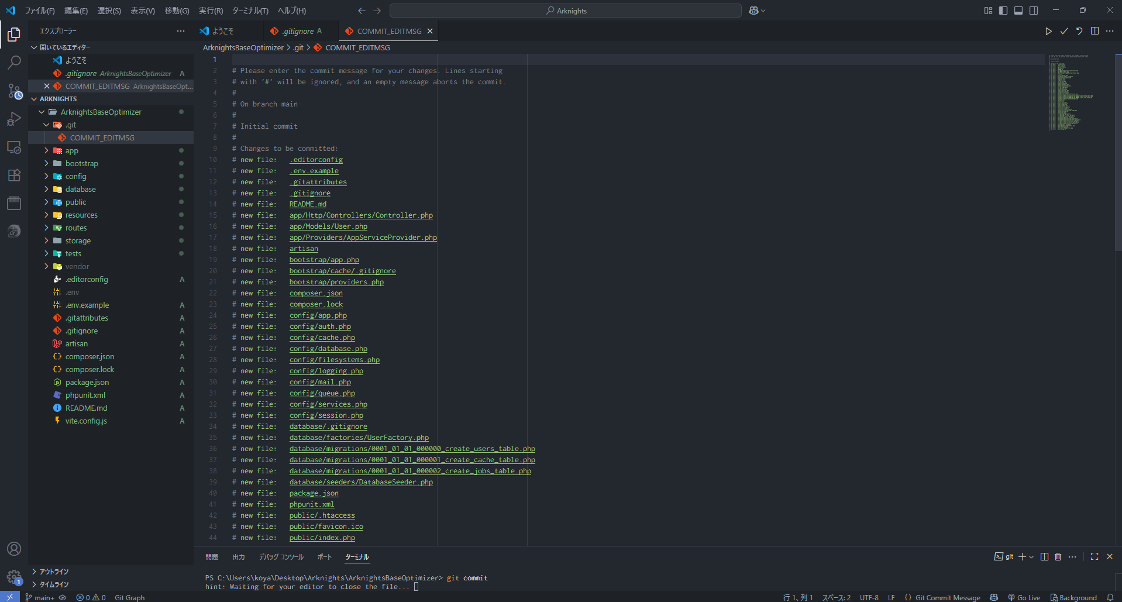The height and width of the screenshot is (602, 1122).
Task: Select vite.config.js in explorer
Action: (x=86, y=421)
